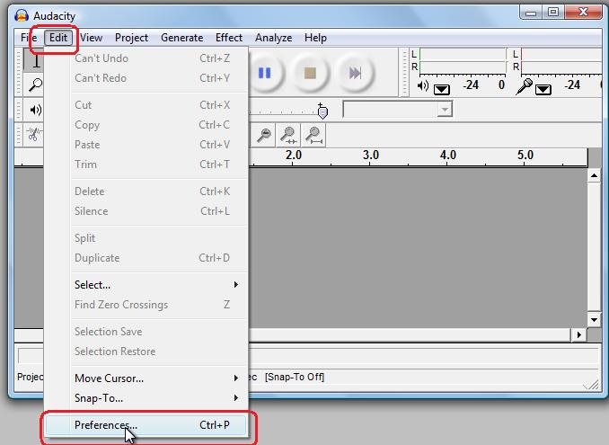Select the magnifier Zoom tool
The width and height of the screenshot is (609, 445).
[x=36, y=85]
